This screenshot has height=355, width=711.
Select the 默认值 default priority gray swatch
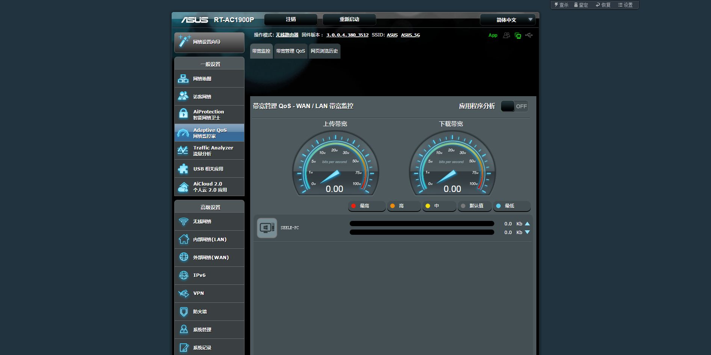click(463, 206)
